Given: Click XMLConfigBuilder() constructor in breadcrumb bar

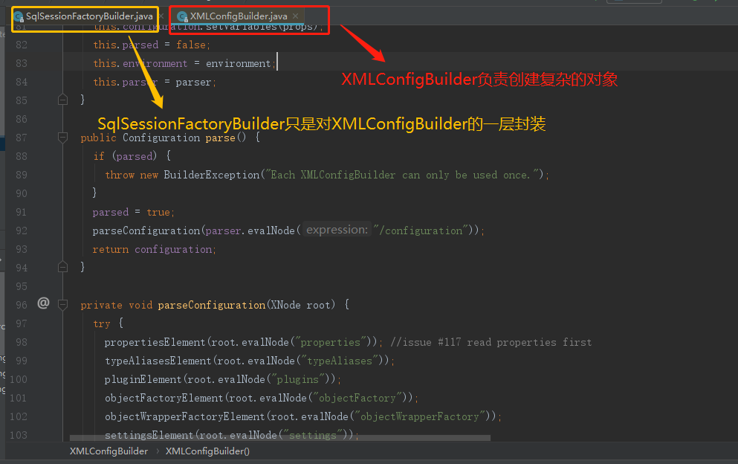Looking at the screenshot, I should click(x=207, y=451).
